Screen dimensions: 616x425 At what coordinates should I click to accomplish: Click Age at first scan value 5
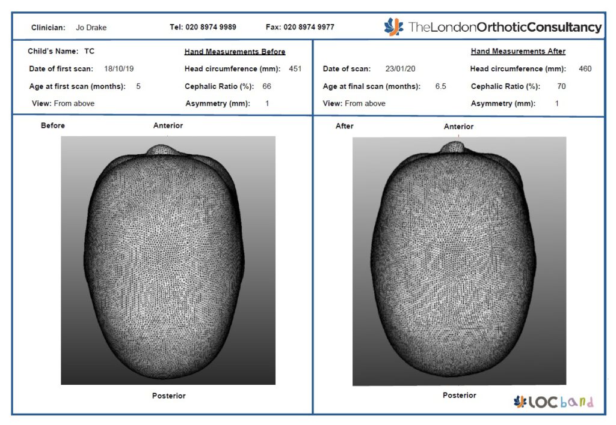point(138,86)
